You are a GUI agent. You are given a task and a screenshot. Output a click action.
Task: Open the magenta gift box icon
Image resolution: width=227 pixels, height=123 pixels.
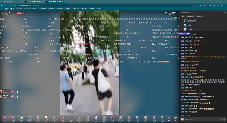169,118
